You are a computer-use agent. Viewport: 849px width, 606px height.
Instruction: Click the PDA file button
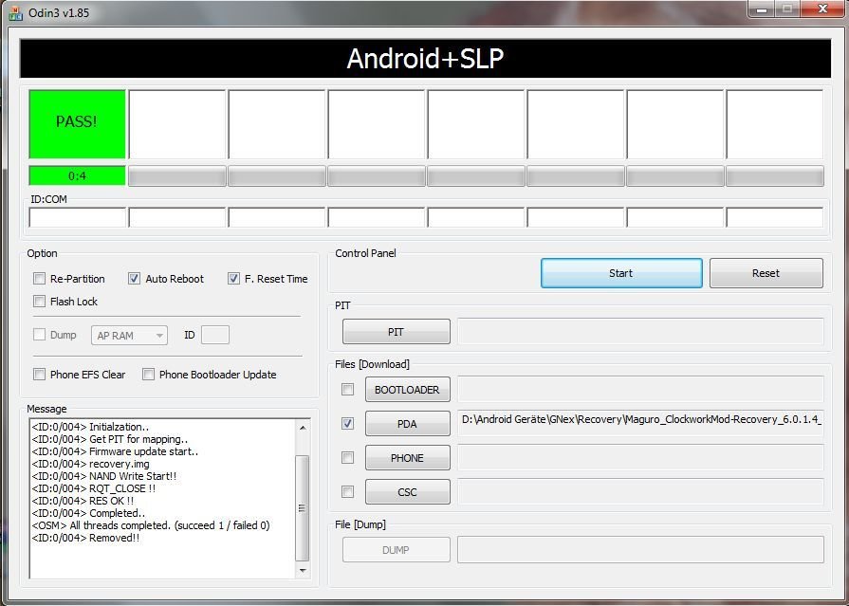(x=408, y=424)
